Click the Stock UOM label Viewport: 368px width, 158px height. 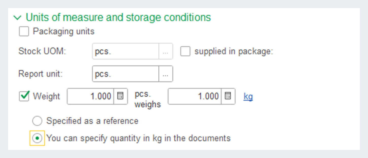[42, 51]
